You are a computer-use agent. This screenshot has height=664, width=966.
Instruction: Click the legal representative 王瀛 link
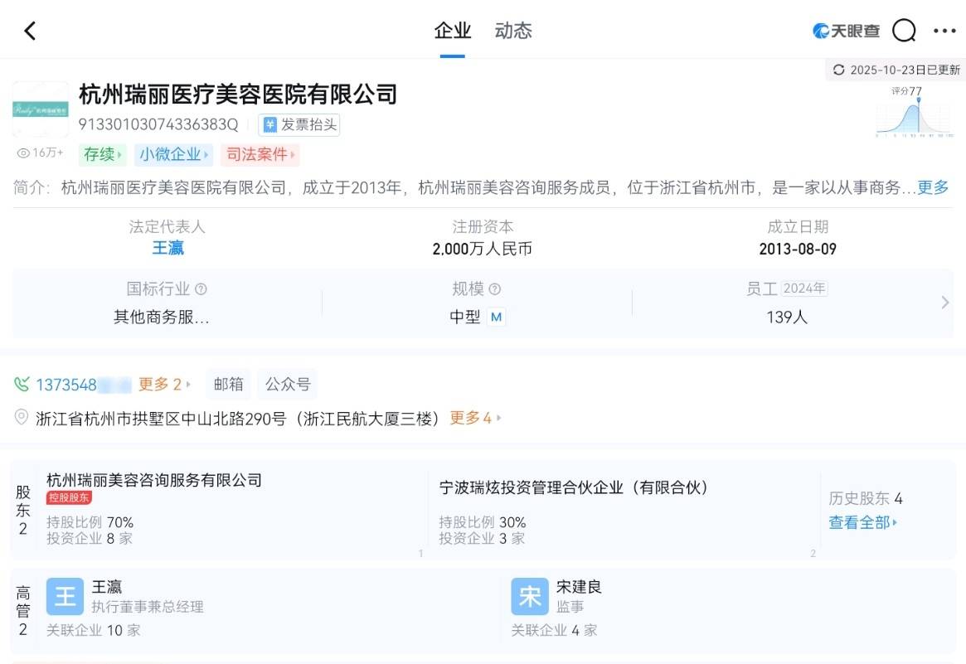point(167,248)
